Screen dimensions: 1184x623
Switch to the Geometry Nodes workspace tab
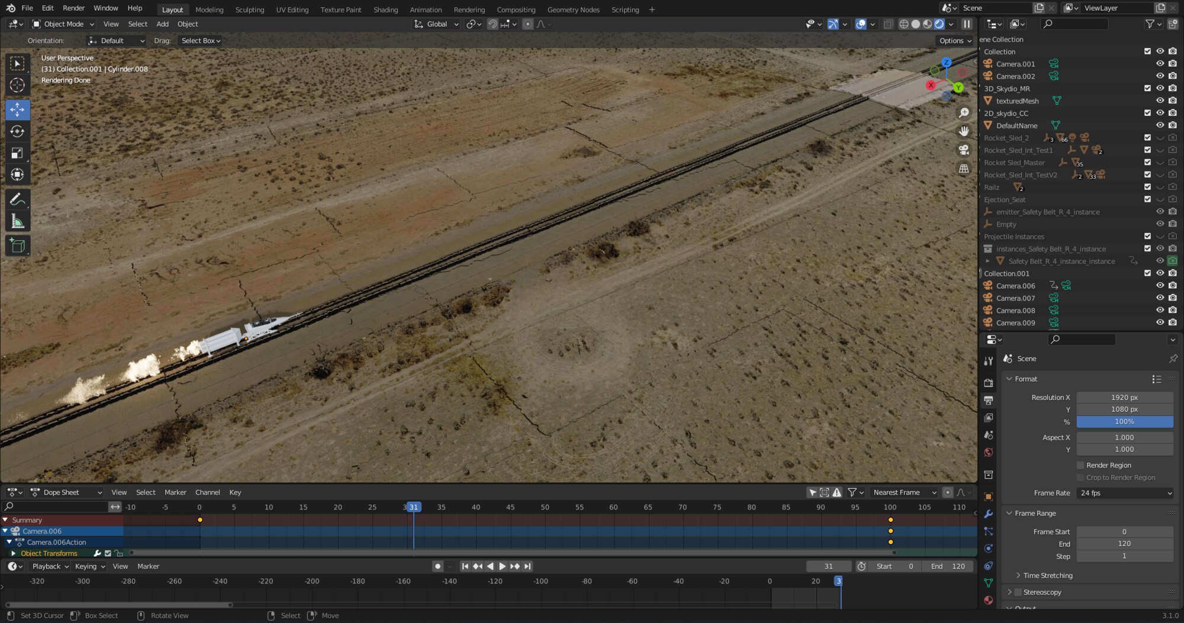573,9
